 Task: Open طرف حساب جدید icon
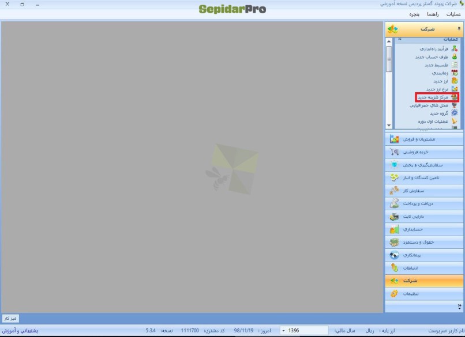[x=454, y=57]
